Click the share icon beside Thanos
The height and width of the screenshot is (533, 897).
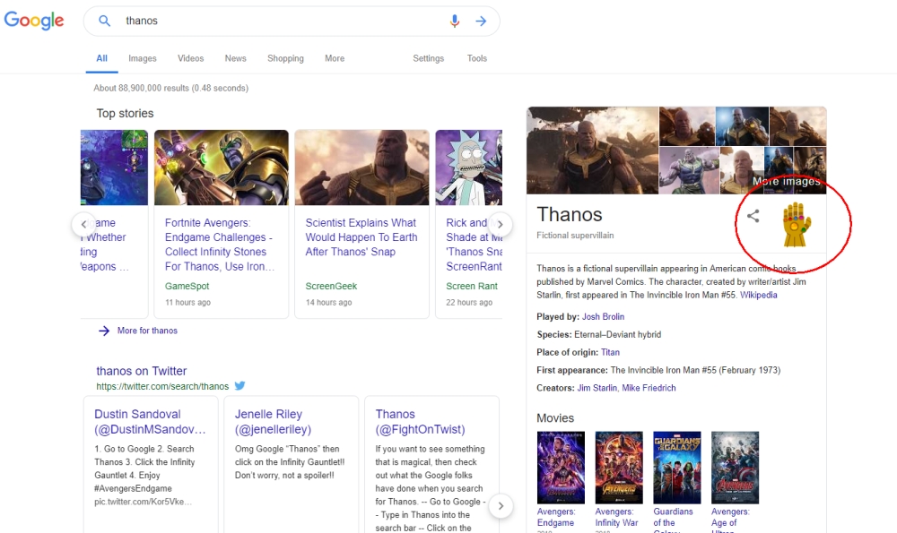(x=753, y=216)
